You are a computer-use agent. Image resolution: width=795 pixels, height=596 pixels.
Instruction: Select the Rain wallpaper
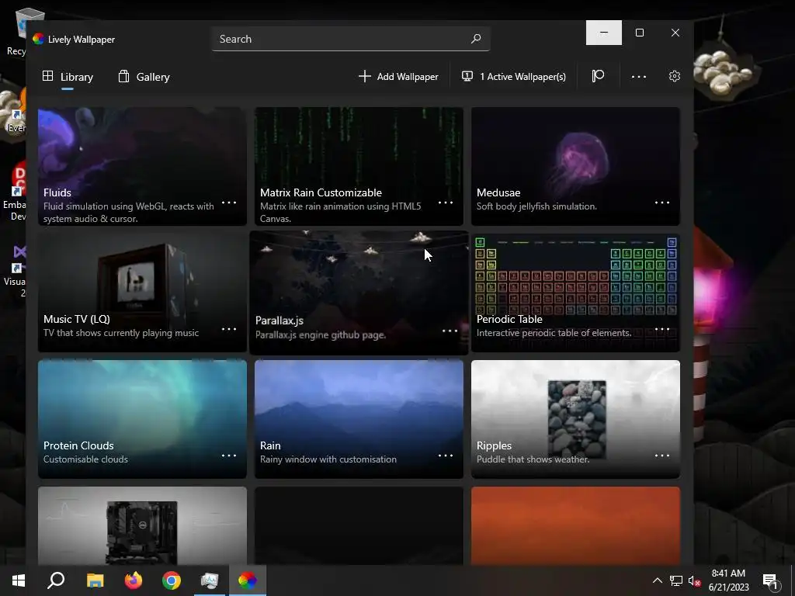[359, 419]
